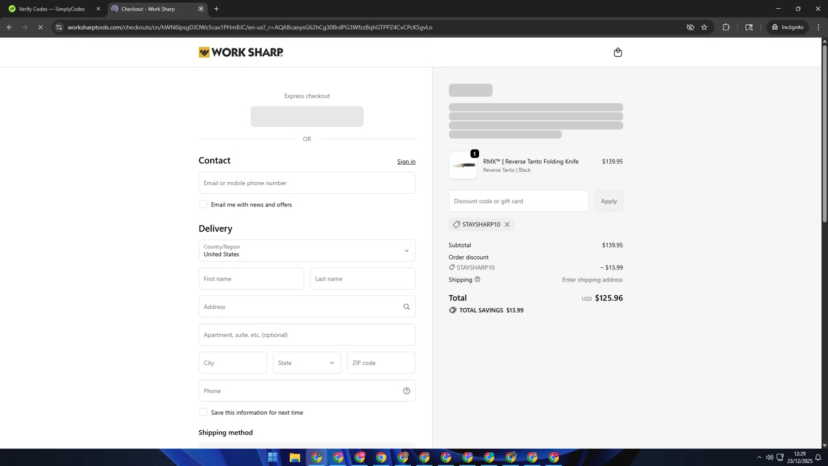Image resolution: width=828 pixels, height=466 pixels.
Task: Click the TOTAL SAVINGS $13.99 text
Action: [491, 310]
